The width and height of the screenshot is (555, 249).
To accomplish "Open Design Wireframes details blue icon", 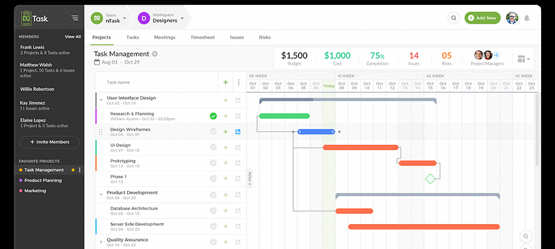I will pos(238,132).
